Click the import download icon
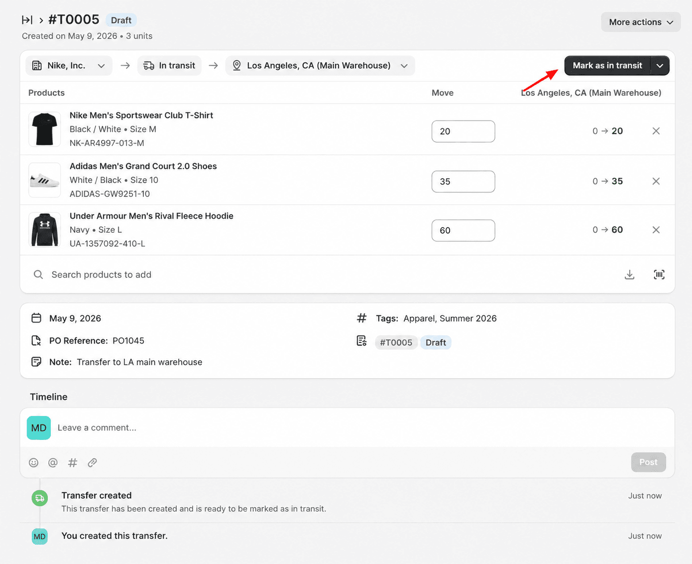This screenshot has width=692, height=564. [630, 275]
